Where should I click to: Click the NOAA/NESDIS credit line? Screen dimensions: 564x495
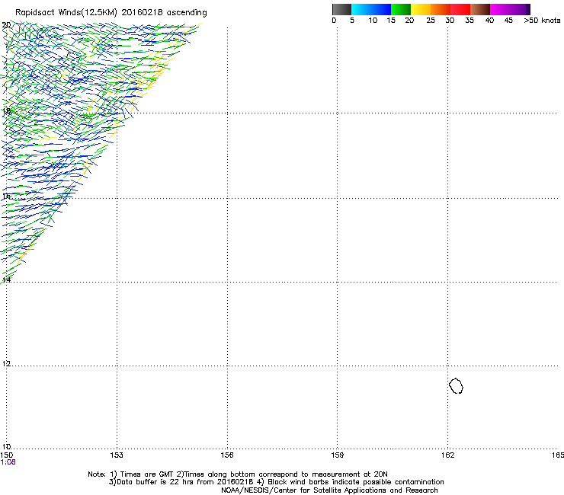[329, 490]
